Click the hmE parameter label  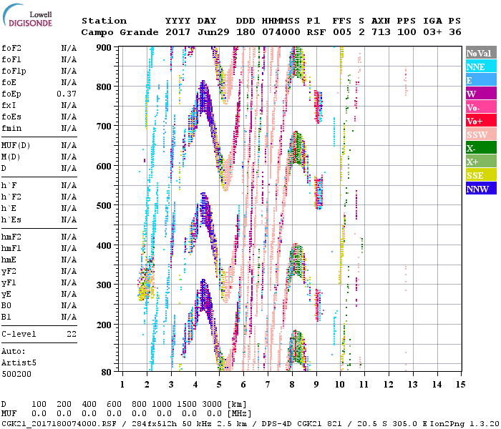click(9, 260)
